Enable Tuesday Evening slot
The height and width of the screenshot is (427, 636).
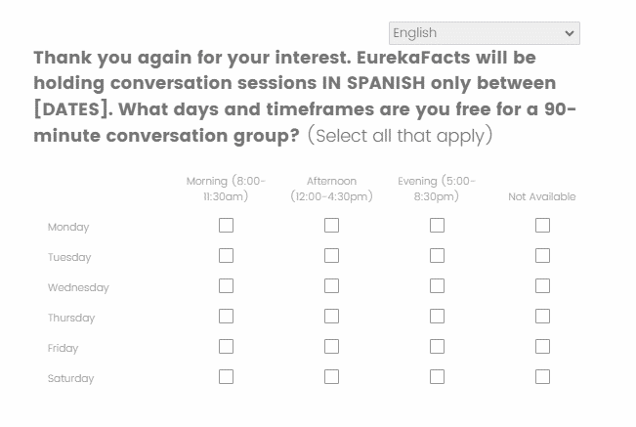[x=437, y=256]
